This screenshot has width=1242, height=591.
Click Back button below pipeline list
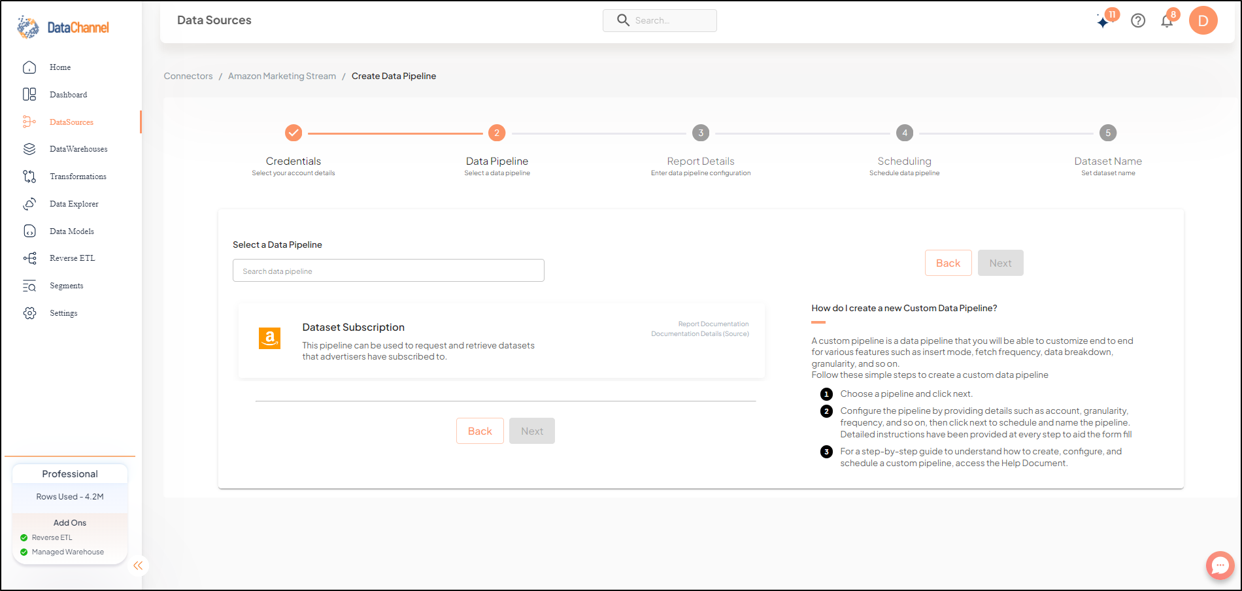click(480, 431)
